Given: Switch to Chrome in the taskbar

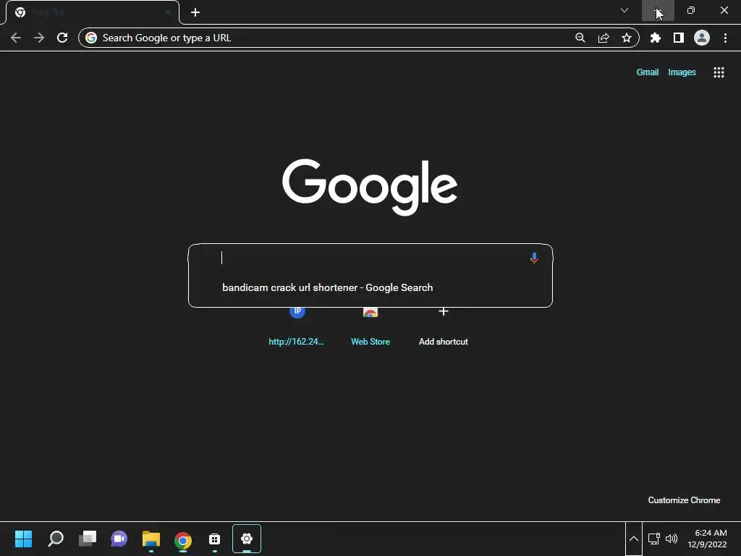Looking at the screenshot, I should point(183,539).
